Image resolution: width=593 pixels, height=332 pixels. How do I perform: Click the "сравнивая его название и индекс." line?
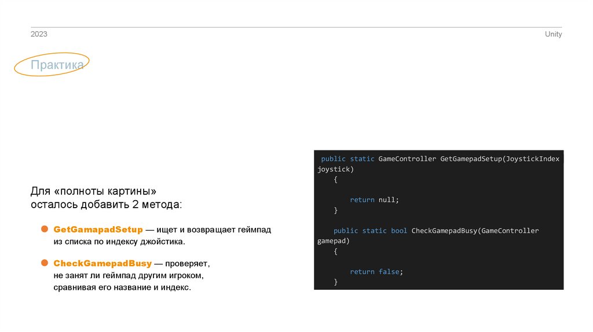122,287
